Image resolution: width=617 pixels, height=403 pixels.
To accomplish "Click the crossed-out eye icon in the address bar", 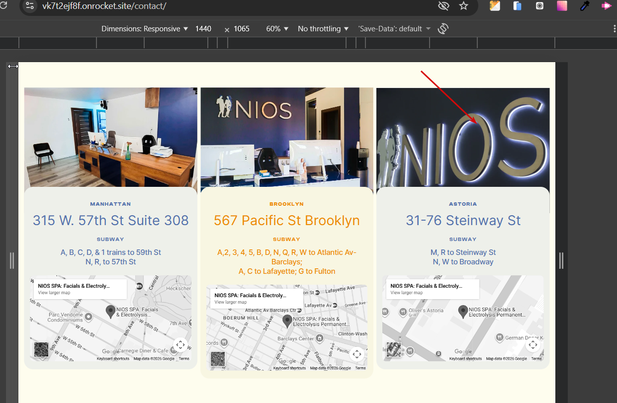I will (443, 6).
